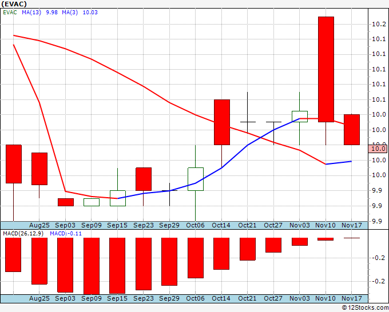Viewport: 389px width, 312px height.
Task: Click the MA(13) legend label
Action: [31, 13]
